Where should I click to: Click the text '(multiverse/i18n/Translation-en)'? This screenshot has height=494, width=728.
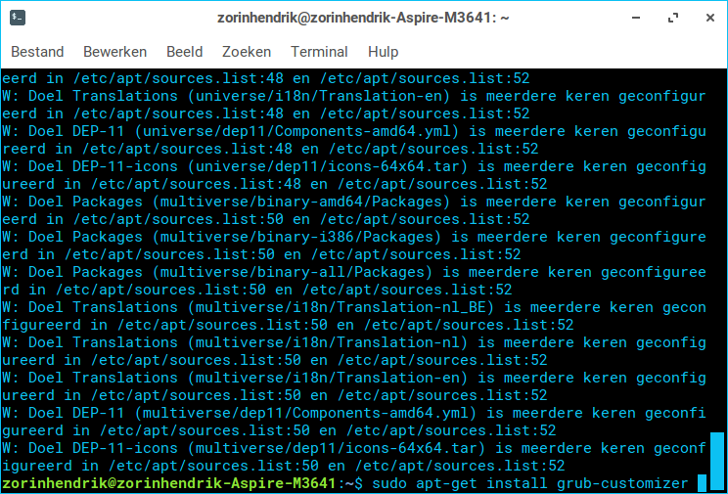point(328,378)
